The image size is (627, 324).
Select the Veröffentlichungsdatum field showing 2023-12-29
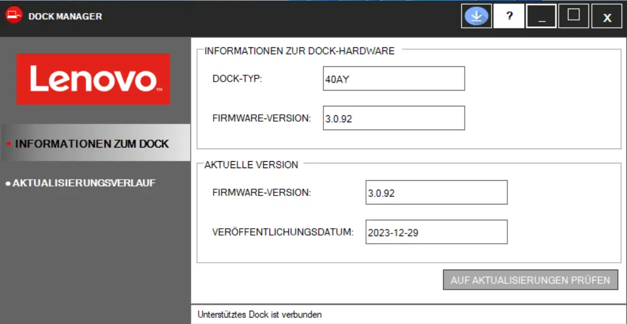436,232
